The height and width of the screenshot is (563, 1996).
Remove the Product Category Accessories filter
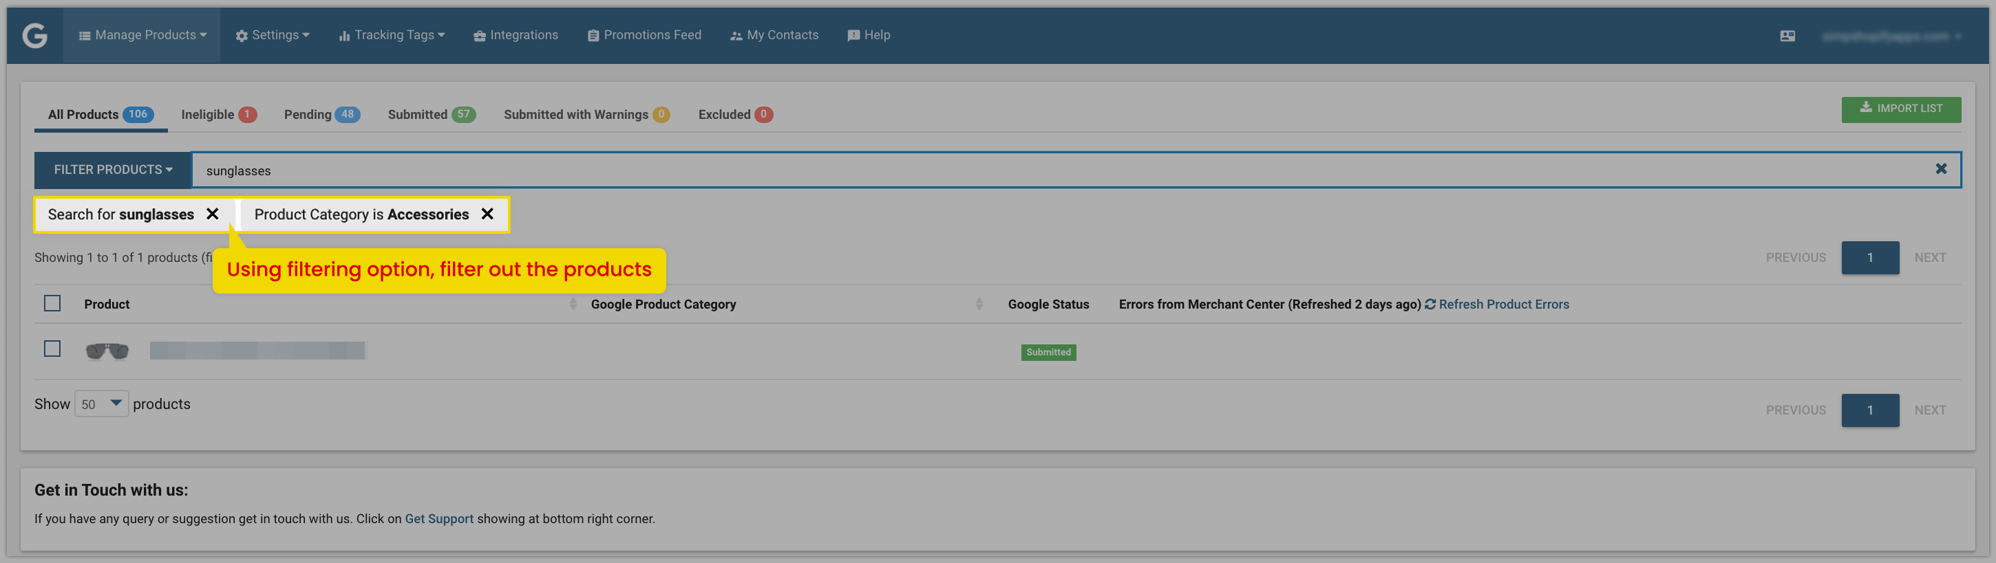(487, 214)
